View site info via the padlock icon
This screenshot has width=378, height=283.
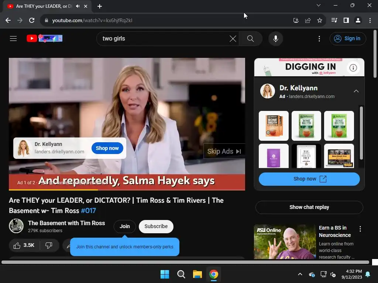(x=46, y=21)
